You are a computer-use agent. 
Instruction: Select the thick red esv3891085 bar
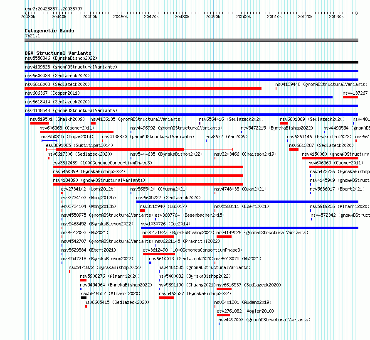coord(120,149)
